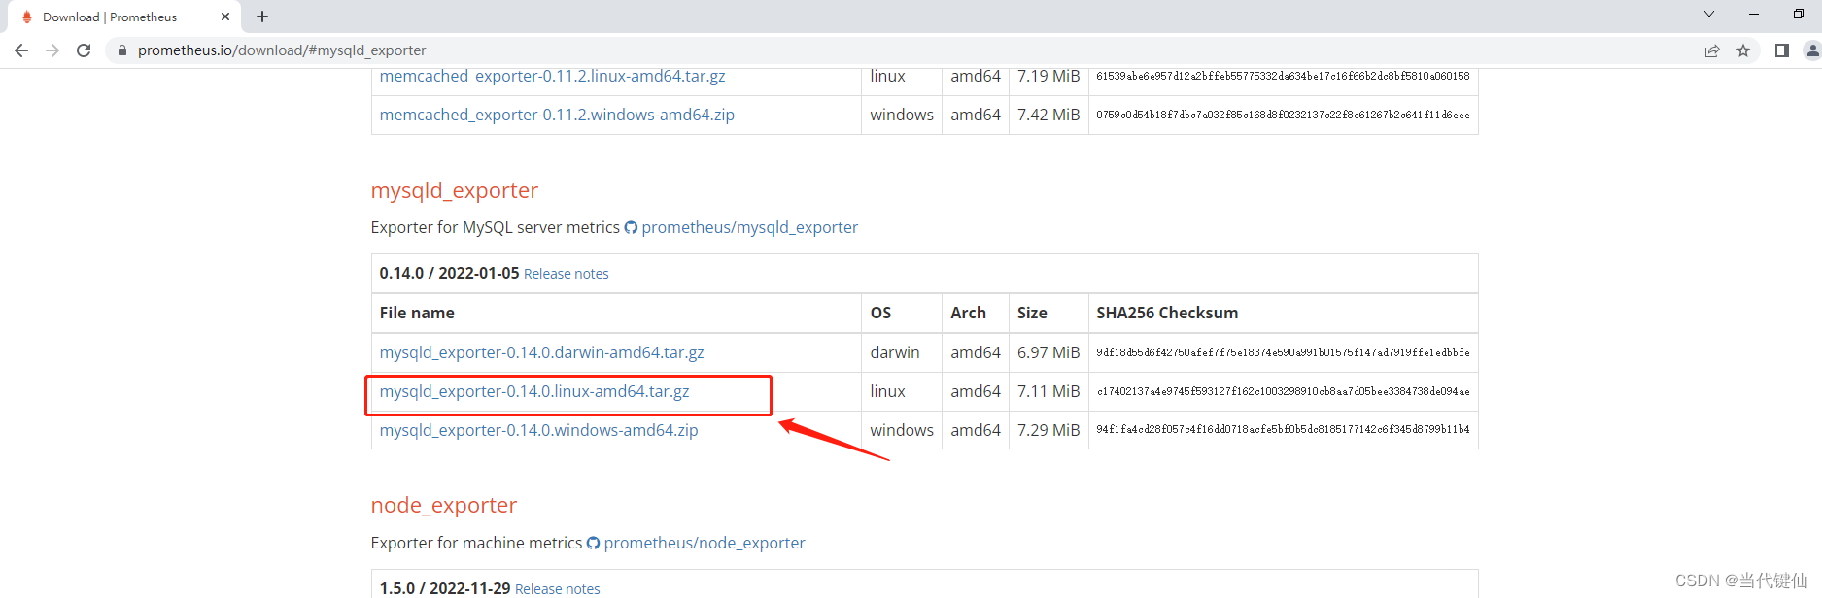Select the Arch column header

[969, 313]
